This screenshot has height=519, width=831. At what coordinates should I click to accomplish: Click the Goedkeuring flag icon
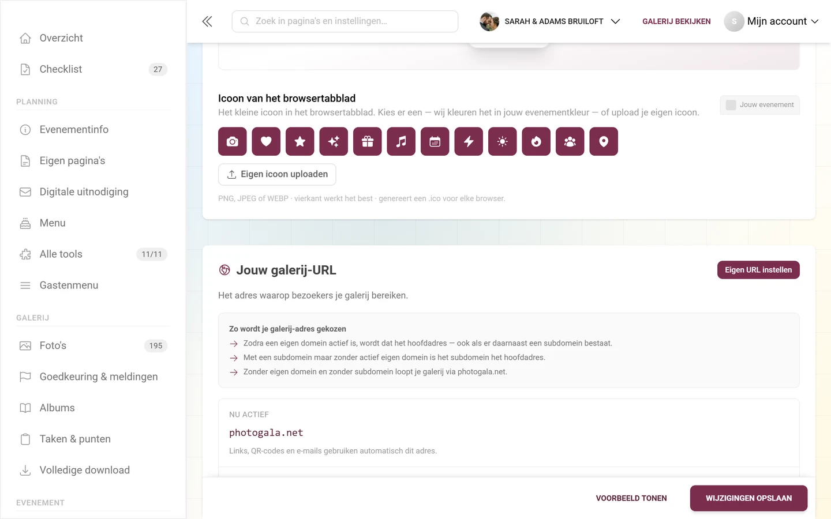25,377
